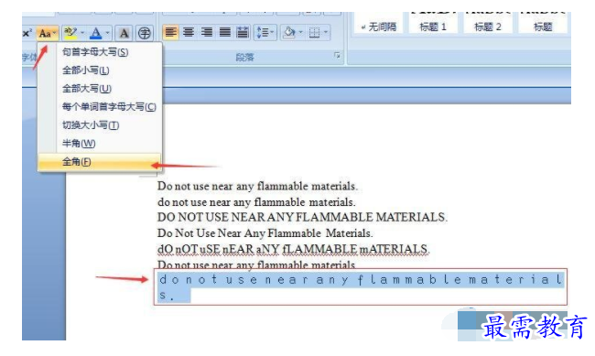Viewport: 595px width, 356px height.
Task: Center the paragraph text
Action: (189, 32)
